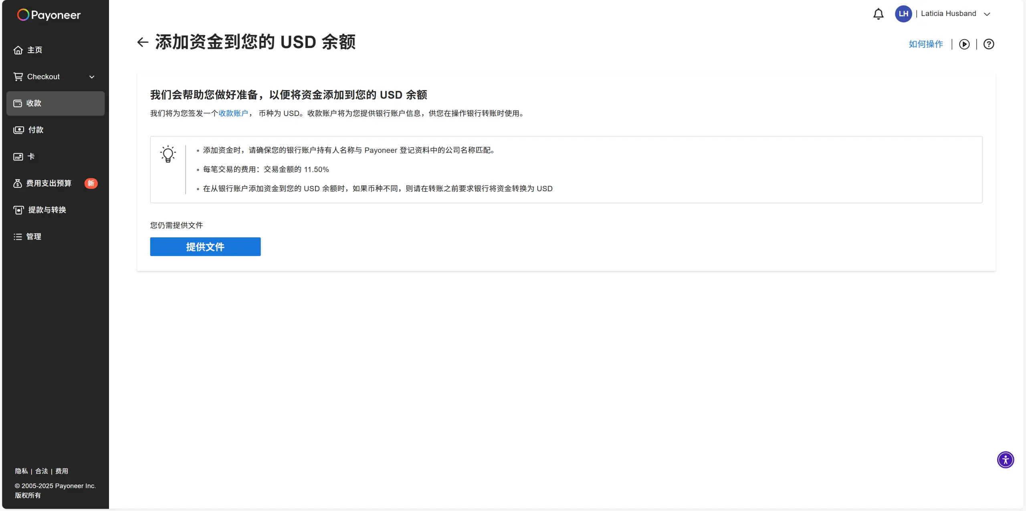
Task: Go back using the left arrow
Action: 143,42
